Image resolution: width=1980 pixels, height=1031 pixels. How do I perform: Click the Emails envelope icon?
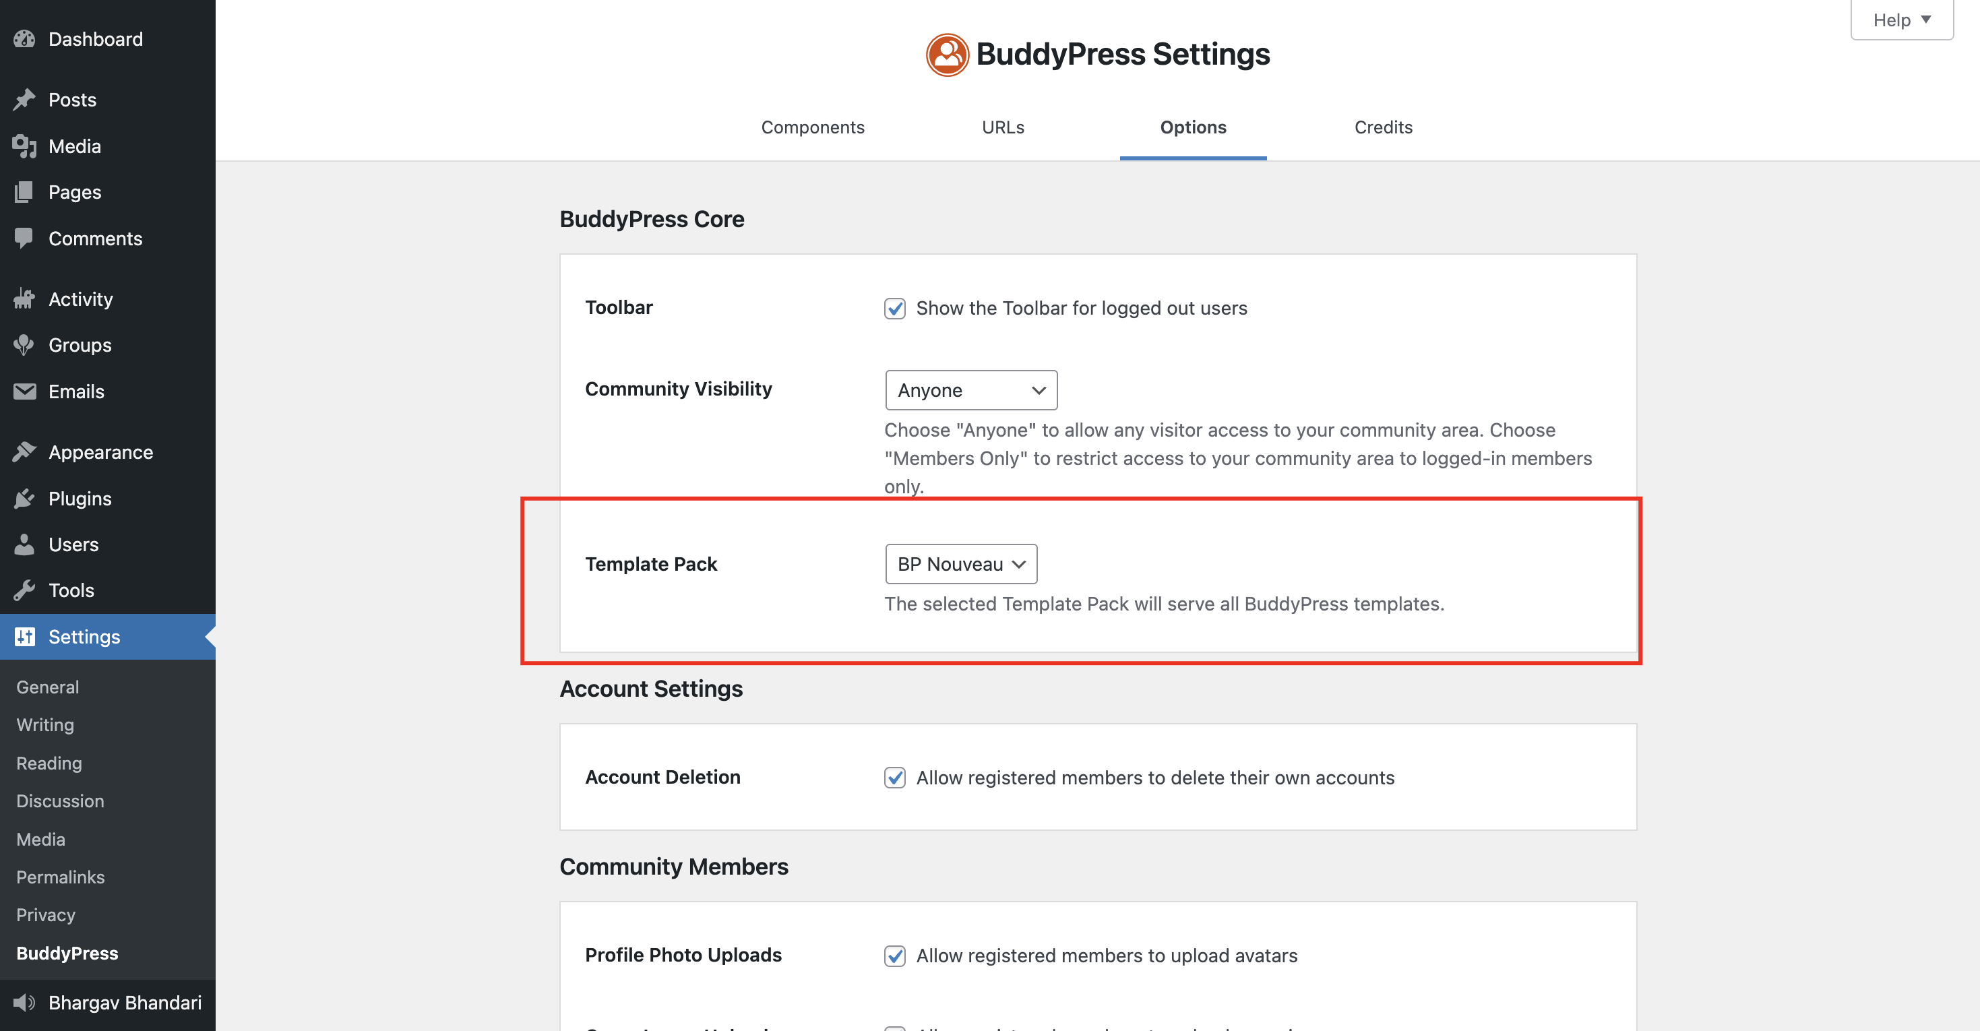click(24, 392)
